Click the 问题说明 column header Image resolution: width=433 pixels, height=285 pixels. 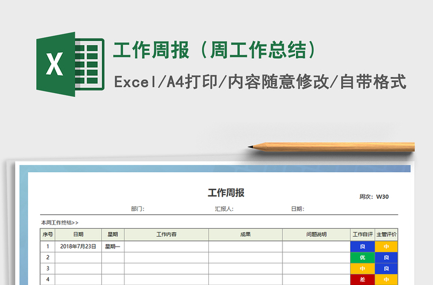click(316, 235)
